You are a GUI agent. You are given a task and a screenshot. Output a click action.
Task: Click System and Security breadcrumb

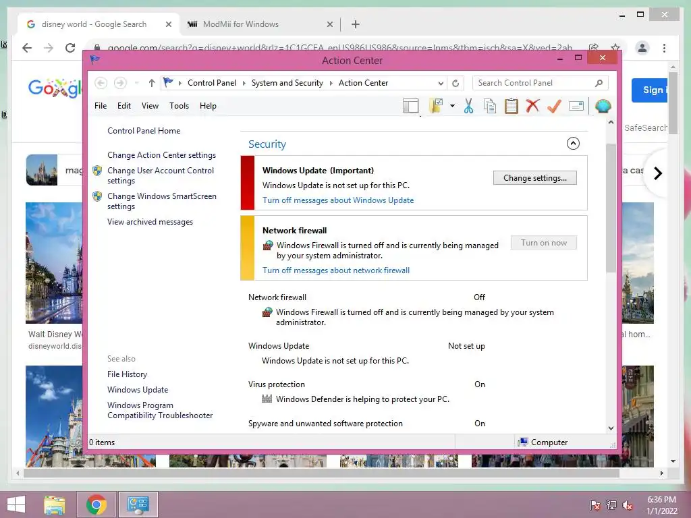pyautogui.click(x=287, y=83)
